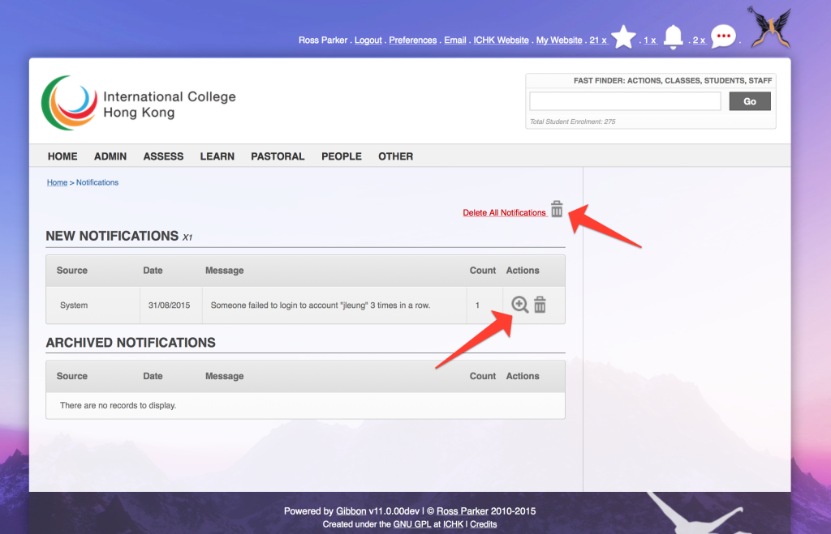
Task: Delete the System notification via row trash icon
Action: point(540,305)
